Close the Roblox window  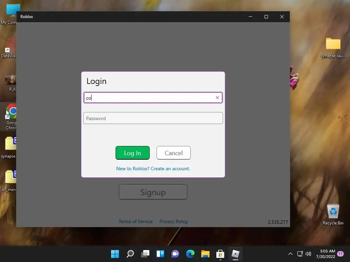click(282, 17)
